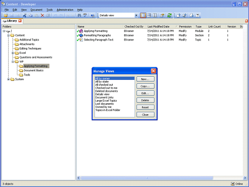Click the Attachments folder icon
Image resolution: width=249 pixels, height=187 pixels.
pyautogui.click(x=17, y=44)
